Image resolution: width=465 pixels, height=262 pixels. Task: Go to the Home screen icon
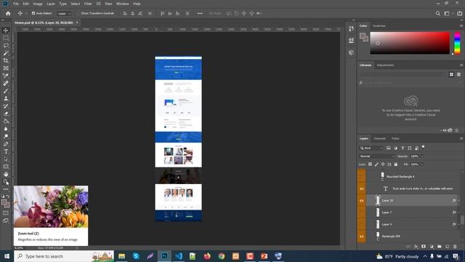click(x=8, y=13)
